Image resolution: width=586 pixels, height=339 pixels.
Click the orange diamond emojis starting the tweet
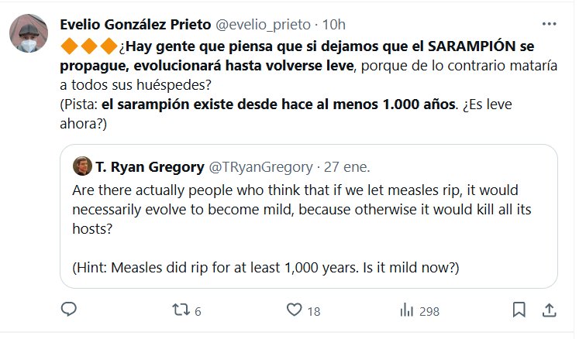tap(89, 46)
